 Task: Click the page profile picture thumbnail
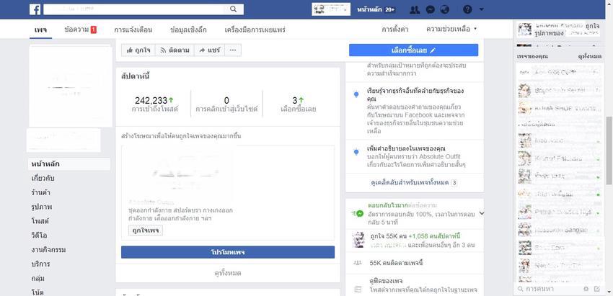pyautogui.click(x=71, y=86)
